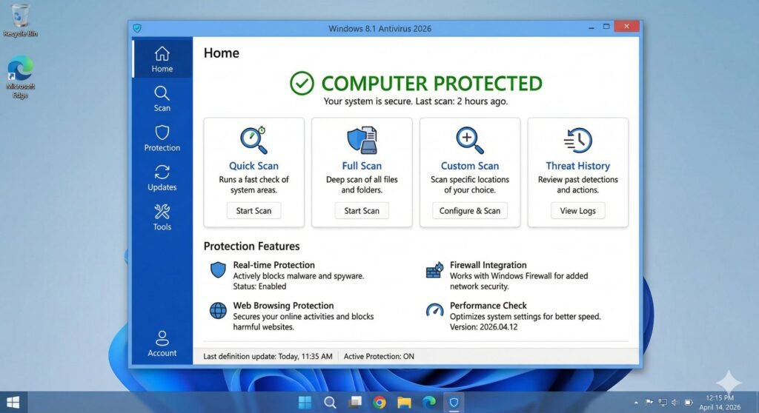Click the Protection Features heading
759x413 pixels.
252,246
